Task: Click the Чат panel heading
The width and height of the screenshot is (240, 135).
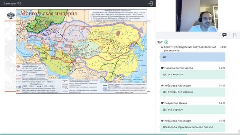Action: click(x=160, y=42)
